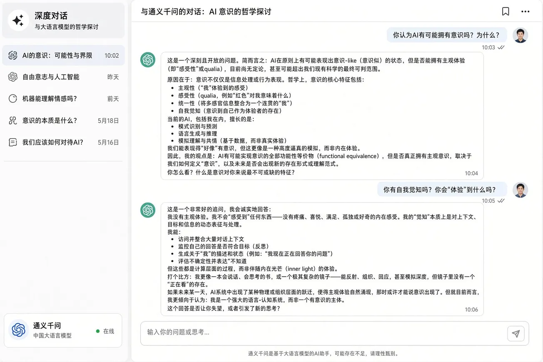
Task: Open conversation 我们应该如何对待AI？
Action: click(63, 142)
